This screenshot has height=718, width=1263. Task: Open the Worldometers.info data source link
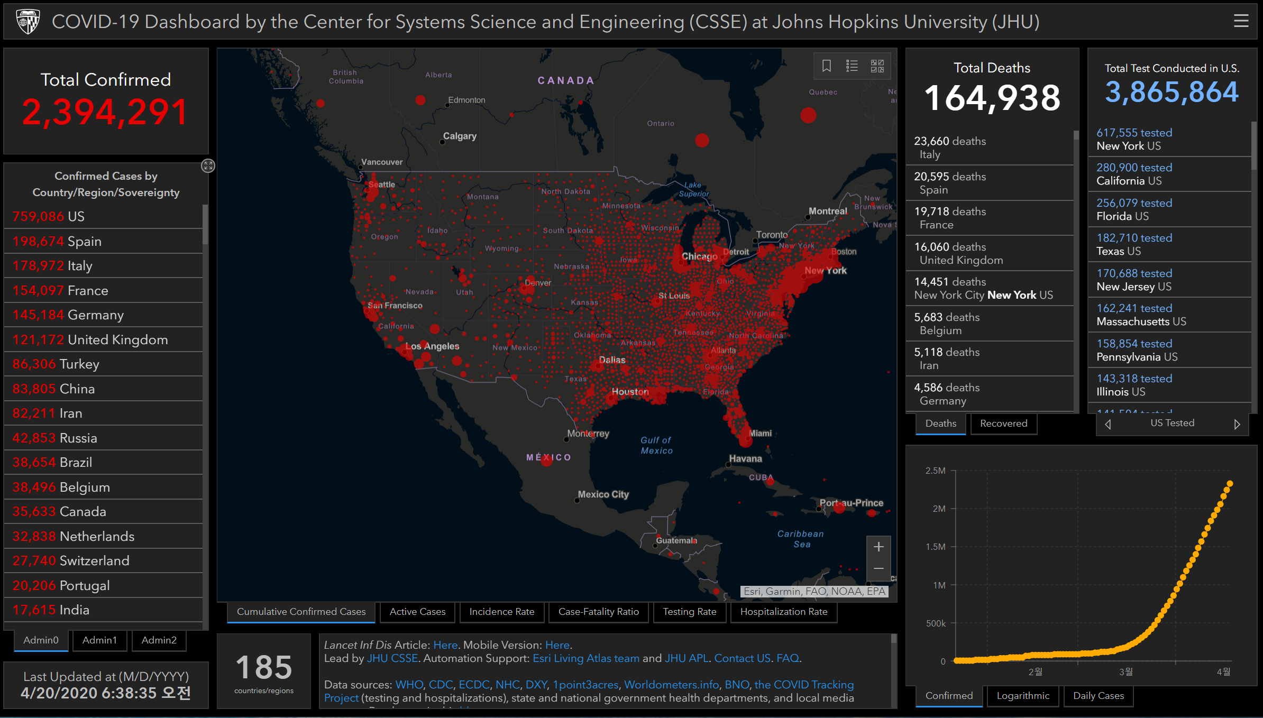click(x=671, y=685)
